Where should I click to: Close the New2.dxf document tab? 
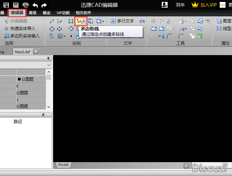coord(36,52)
